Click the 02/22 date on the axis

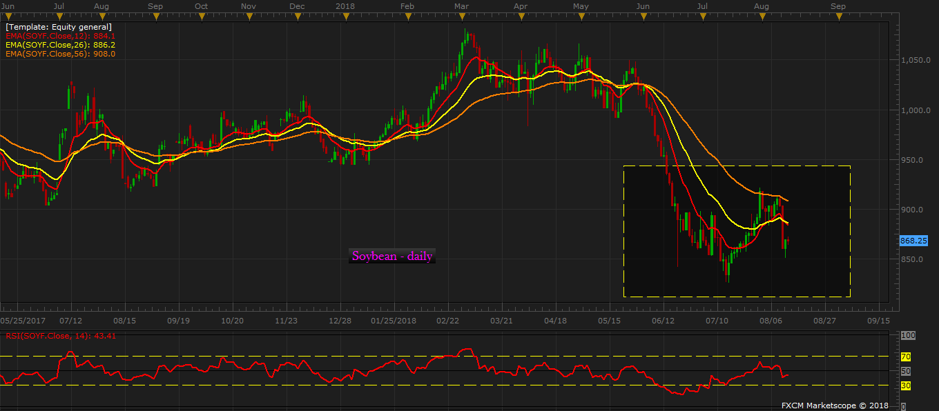(448, 321)
